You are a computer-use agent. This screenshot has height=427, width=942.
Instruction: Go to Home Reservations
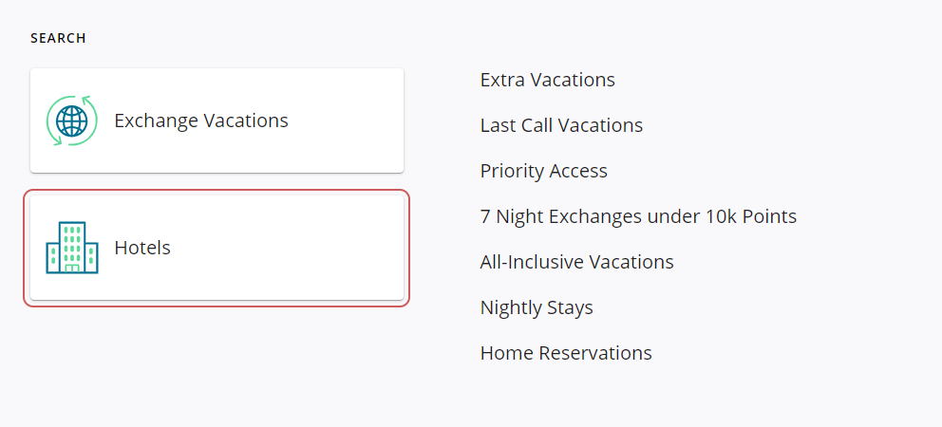(x=566, y=353)
